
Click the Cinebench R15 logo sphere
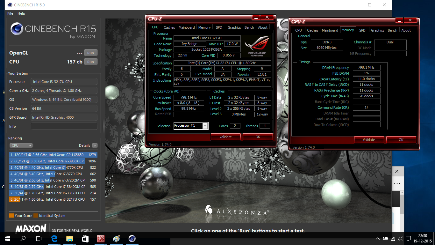click(x=17, y=29)
